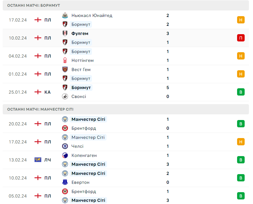Viewport: 253px width, 204px height.
Task: Open the Ньюкасл Юнайтед team link
Action: click(92, 15)
